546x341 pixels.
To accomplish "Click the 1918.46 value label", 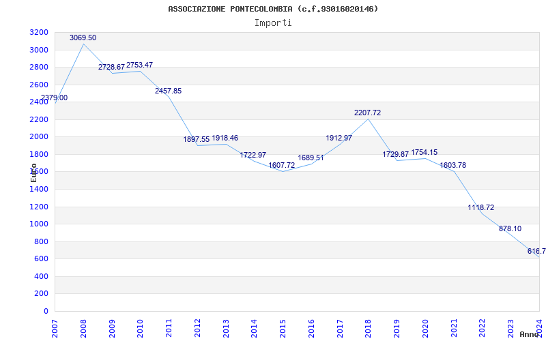I will (225, 138).
